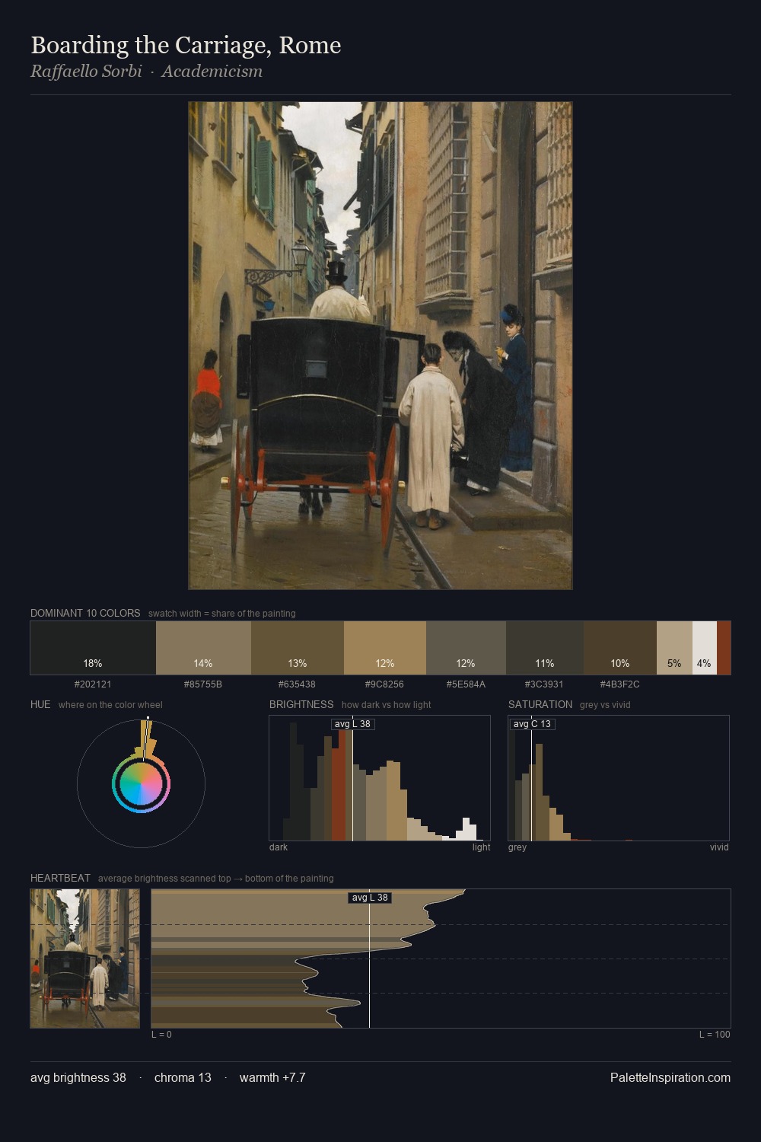Click the 'SATURATION' section heading

point(540,704)
